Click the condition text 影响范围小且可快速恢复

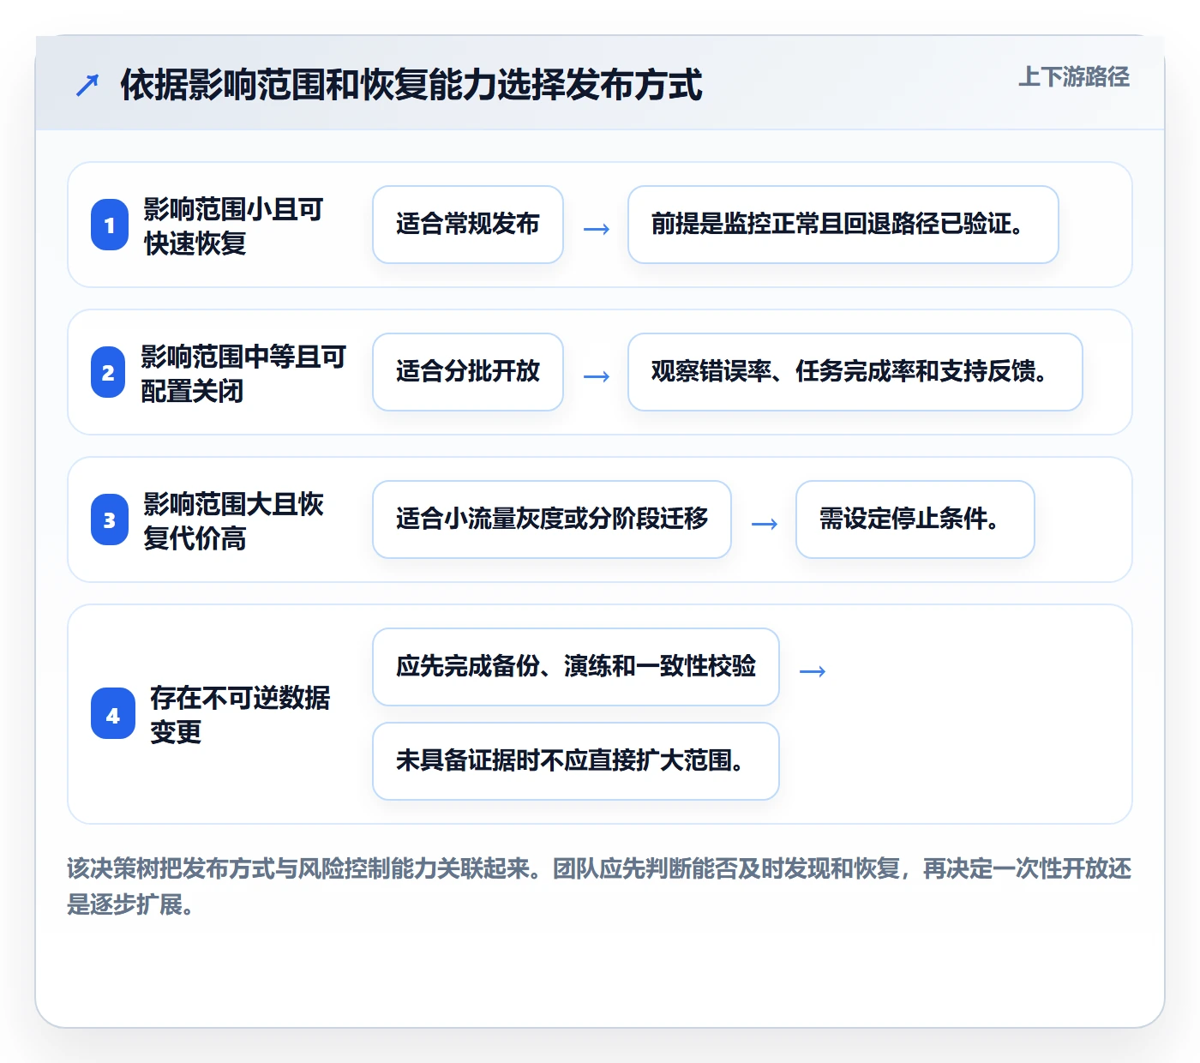click(233, 225)
